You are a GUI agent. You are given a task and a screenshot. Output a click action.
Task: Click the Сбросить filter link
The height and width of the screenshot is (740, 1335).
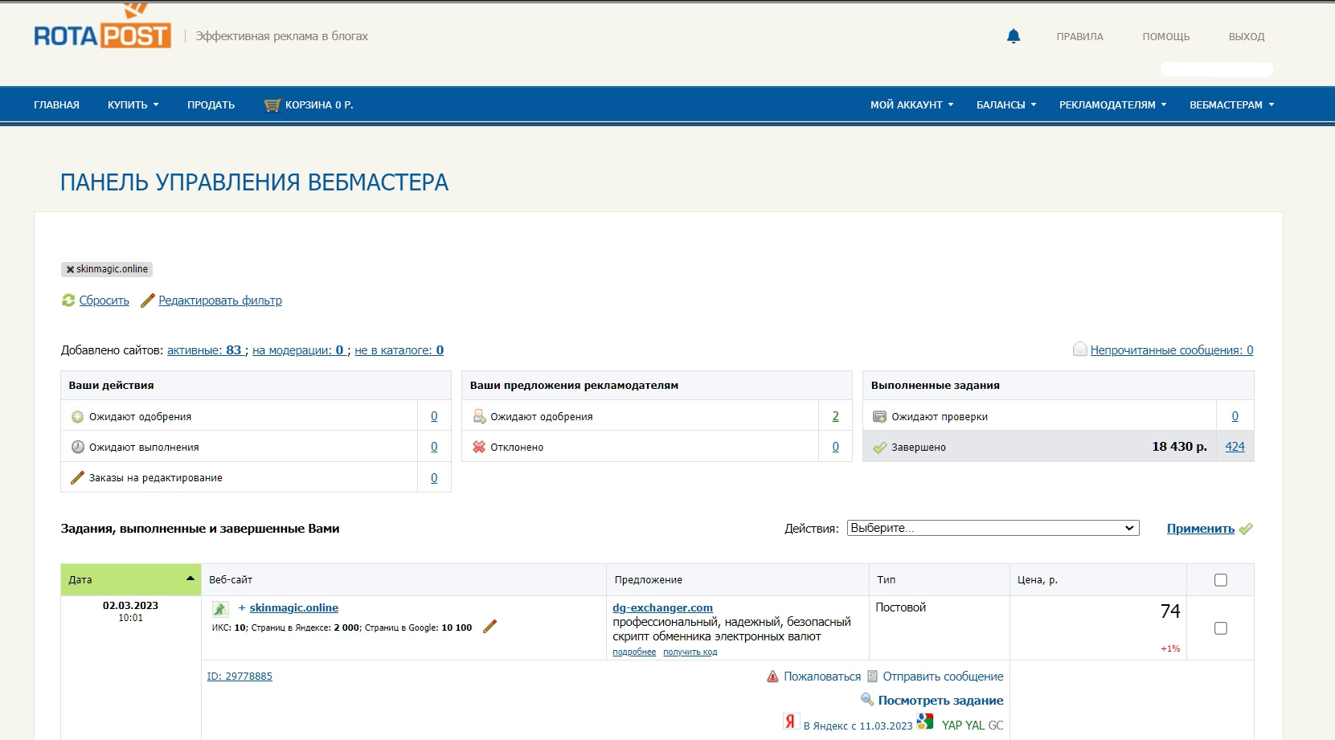coord(104,300)
